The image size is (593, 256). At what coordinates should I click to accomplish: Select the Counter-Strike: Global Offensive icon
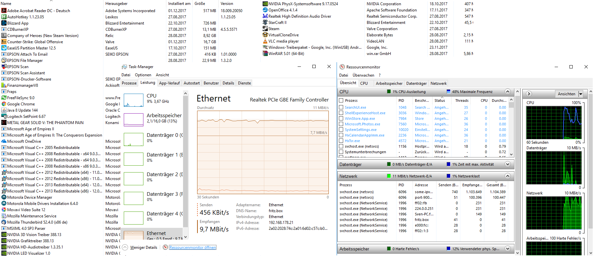tap(4, 42)
